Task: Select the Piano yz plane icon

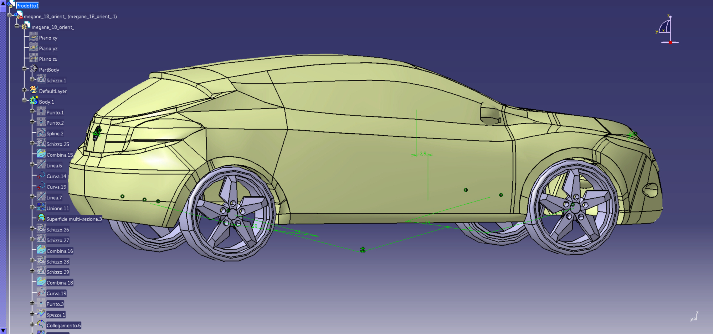Action: [34, 48]
